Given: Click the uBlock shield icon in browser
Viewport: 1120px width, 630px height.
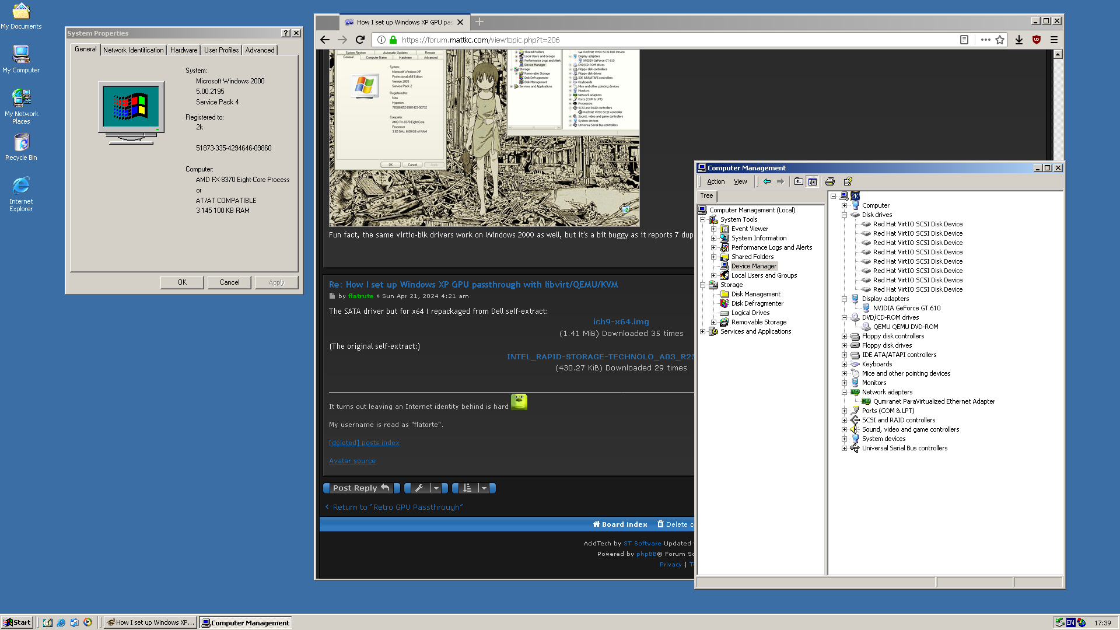Looking at the screenshot, I should [x=1037, y=40].
